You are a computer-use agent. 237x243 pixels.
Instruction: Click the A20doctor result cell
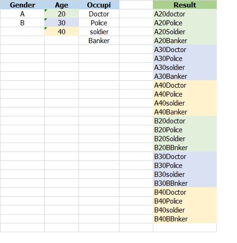tap(185, 14)
